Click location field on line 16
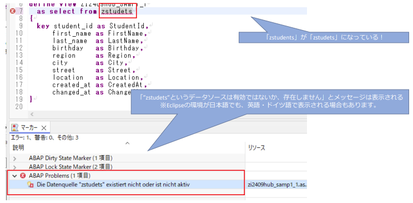Image resolution: width=413 pixels, height=203 pixels. 68,78
